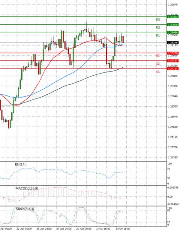This screenshot has width=180, height=231.
Task: Select the R2 label text
Action: click(158, 28)
